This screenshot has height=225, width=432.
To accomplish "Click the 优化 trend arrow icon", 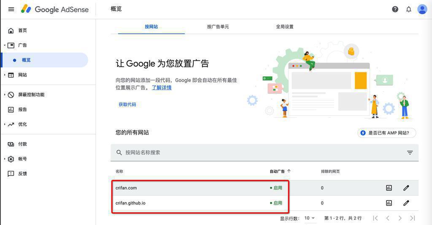I will point(11,125).
